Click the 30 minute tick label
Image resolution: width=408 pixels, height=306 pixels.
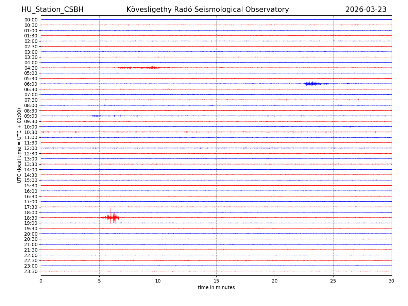click(x=391, y=281)
